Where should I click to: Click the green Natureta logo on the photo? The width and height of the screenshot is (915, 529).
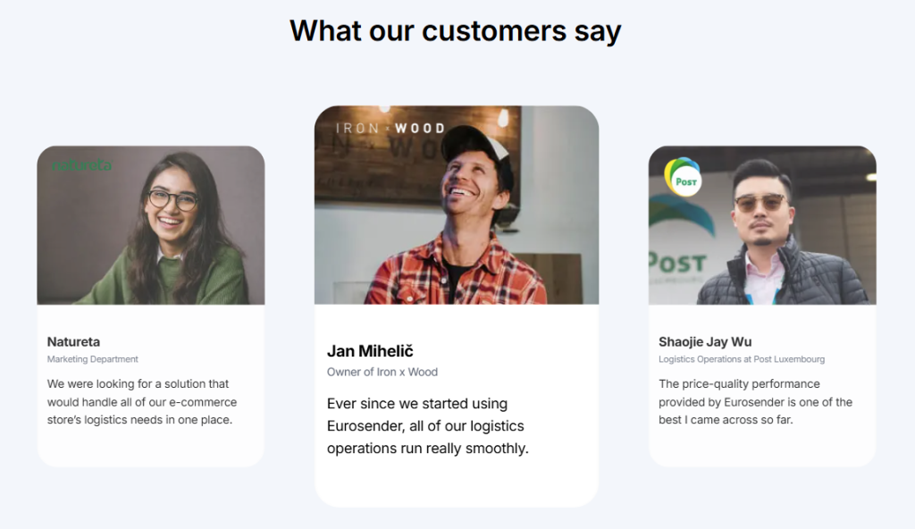[x=82, y=165]
